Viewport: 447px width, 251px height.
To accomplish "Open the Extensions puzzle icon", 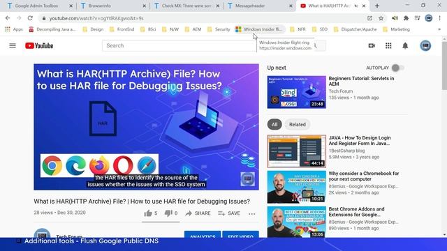I will (406, 18).
